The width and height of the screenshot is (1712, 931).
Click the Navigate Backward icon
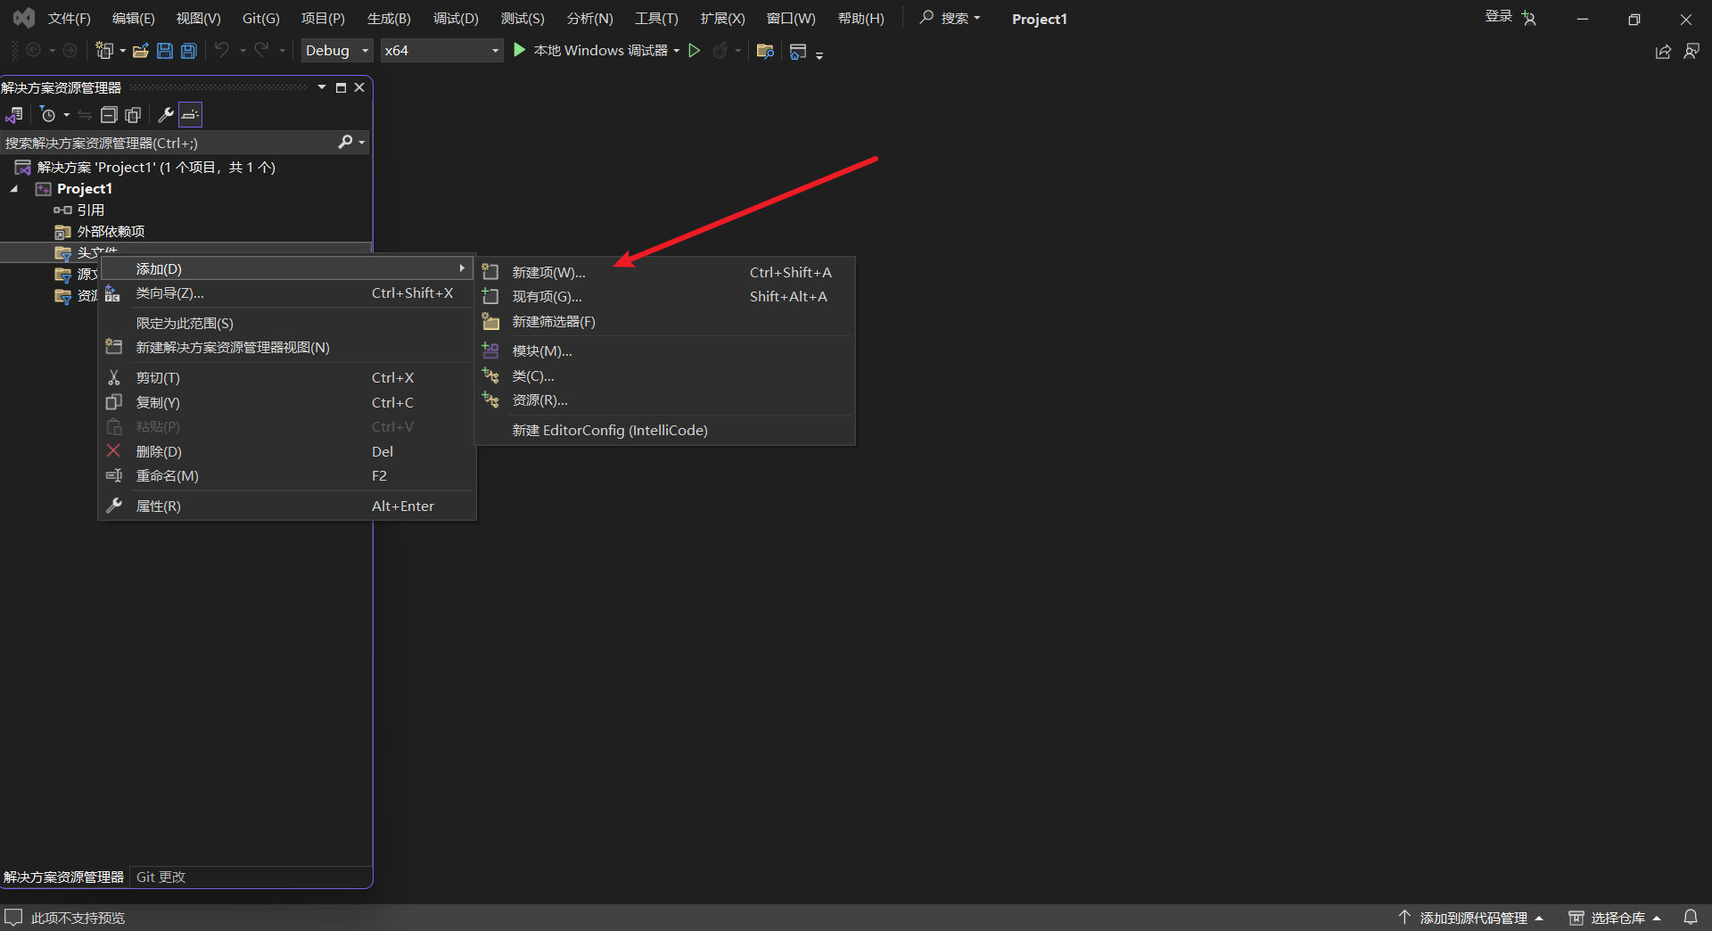click(x=34, y=51)
